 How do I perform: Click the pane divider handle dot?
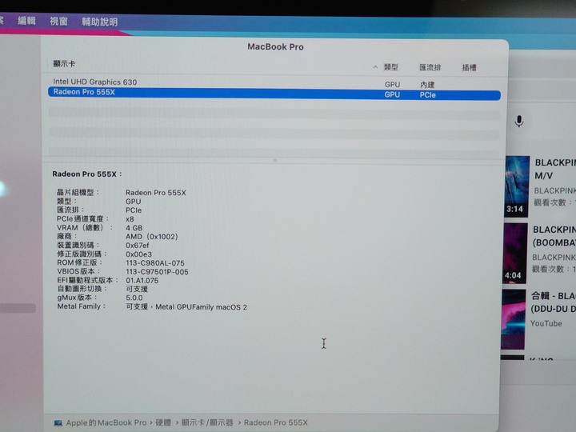[x=274, y=160]
